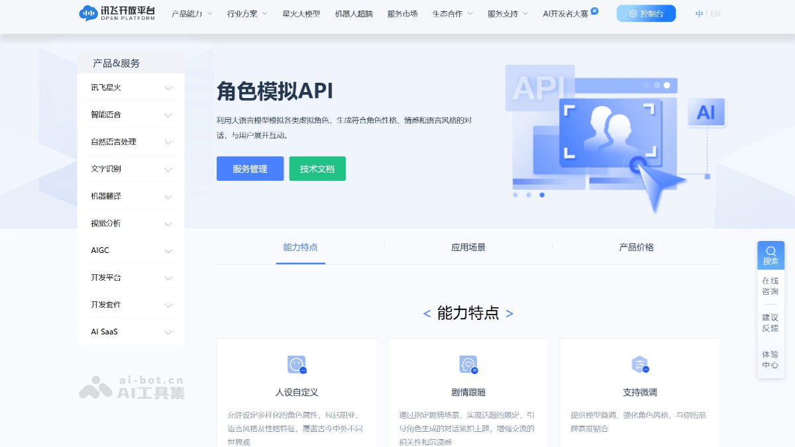Expand the 讯飞星火 sidebar category
This screenshot has height=447, width=795.
click(x=131, y=87)
